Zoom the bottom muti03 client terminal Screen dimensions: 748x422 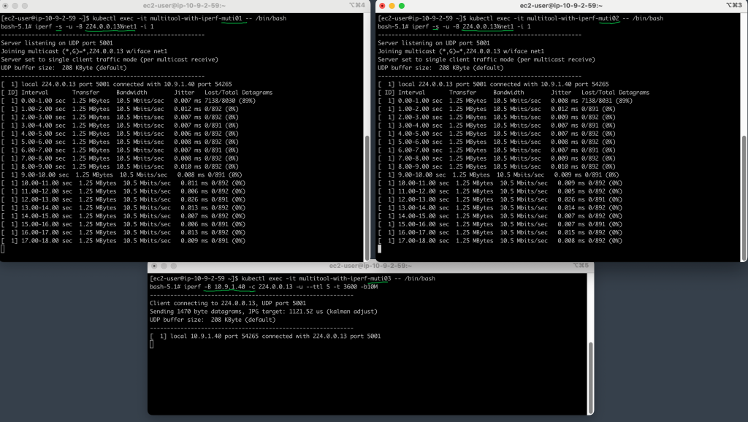pos(174,266)
